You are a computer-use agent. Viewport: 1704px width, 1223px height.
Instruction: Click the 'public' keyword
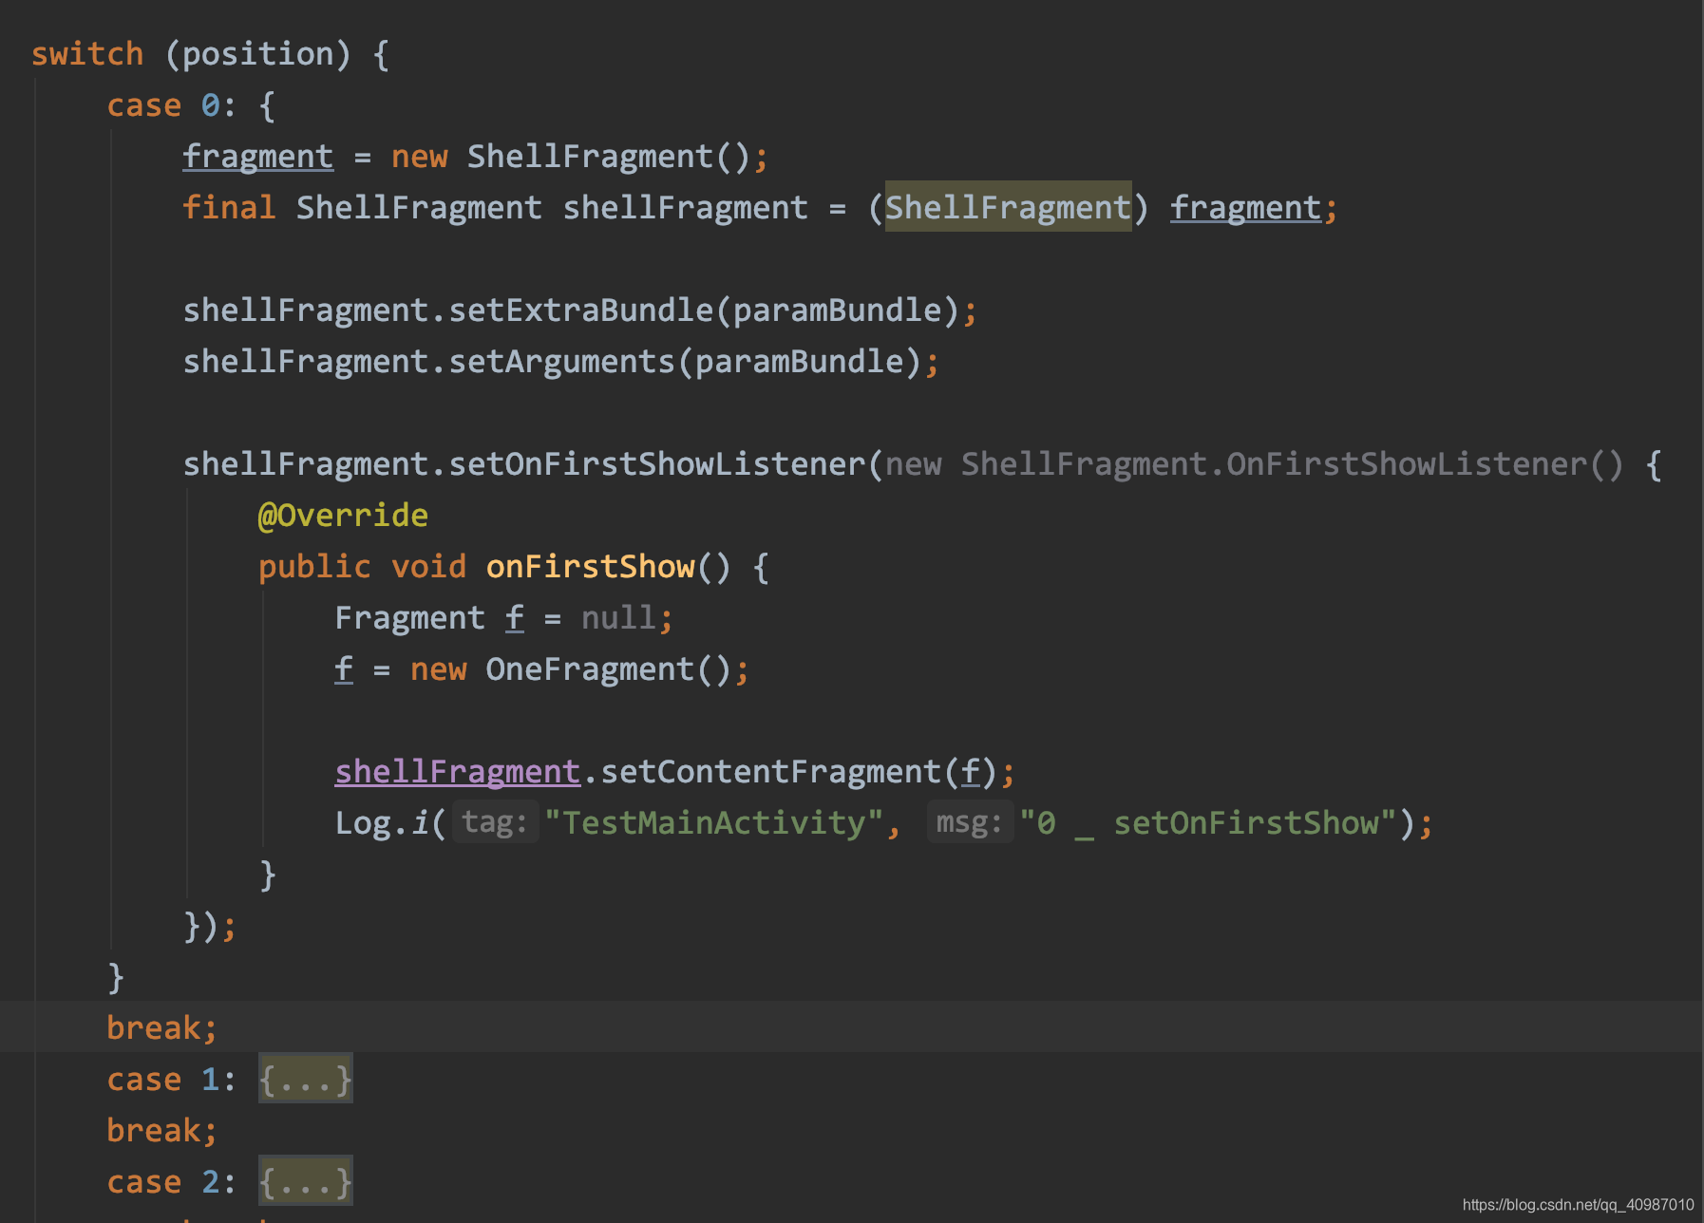tap(314, 566)
